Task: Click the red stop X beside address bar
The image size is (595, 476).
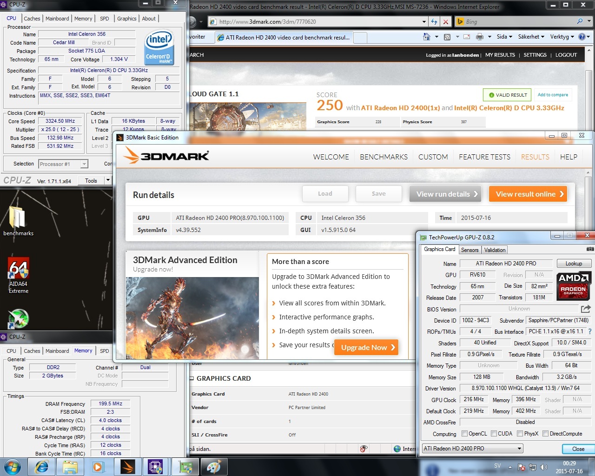Action: click(x=445, y=21)
